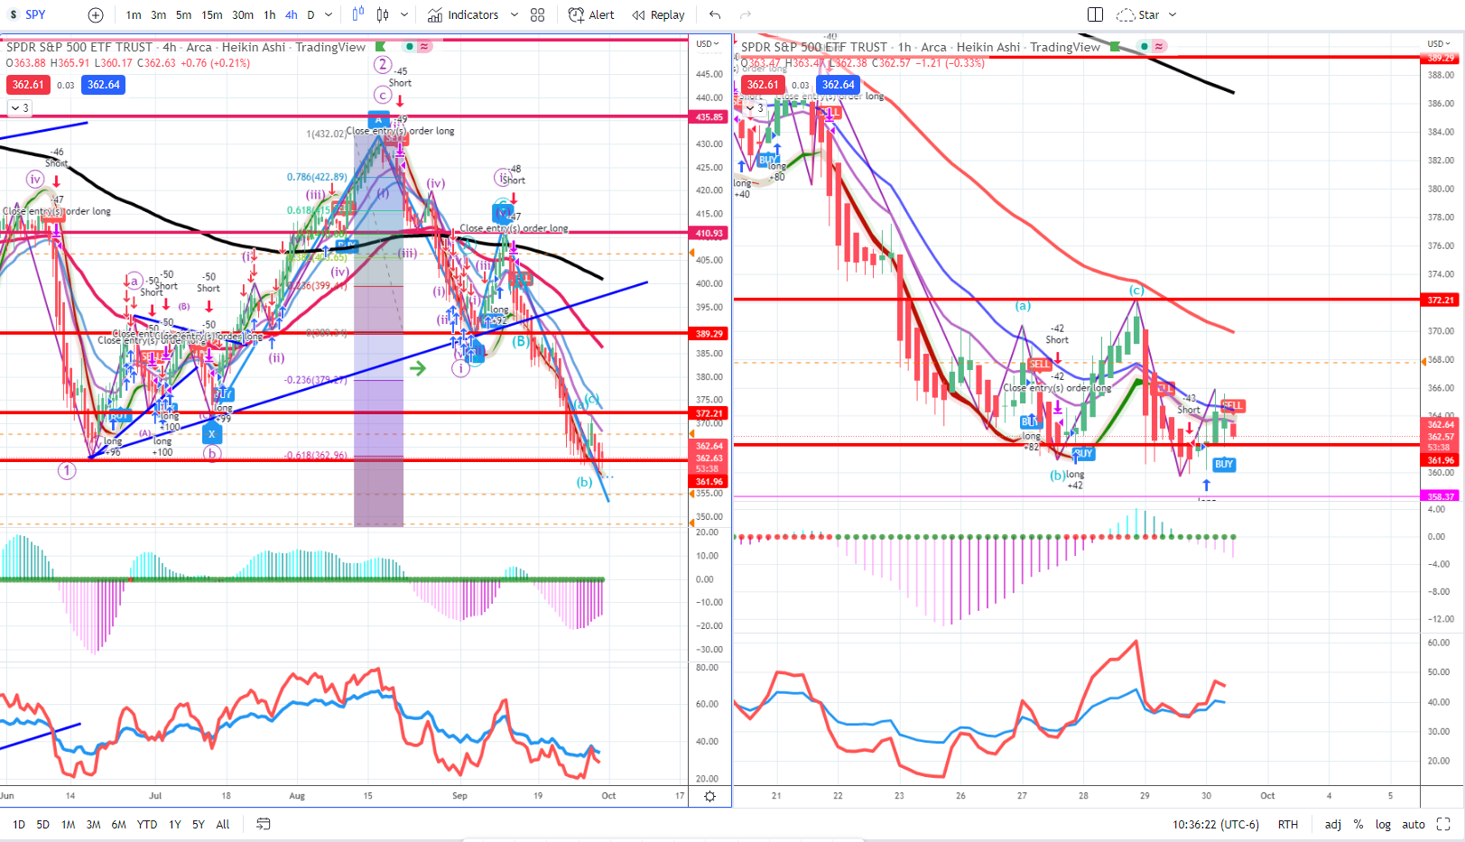Toggle adj dividend adjustment
This screenshot has height=842, width=1465.
[x=1333, y=825]
